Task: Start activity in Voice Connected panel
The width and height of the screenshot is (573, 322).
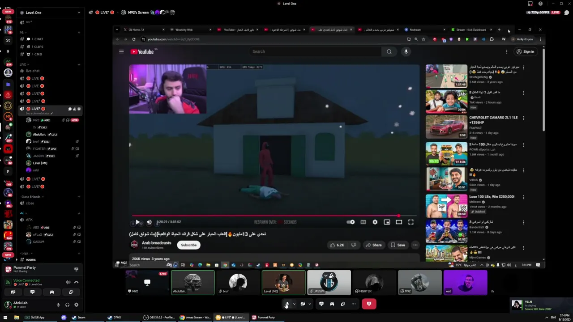Action: 51,292
